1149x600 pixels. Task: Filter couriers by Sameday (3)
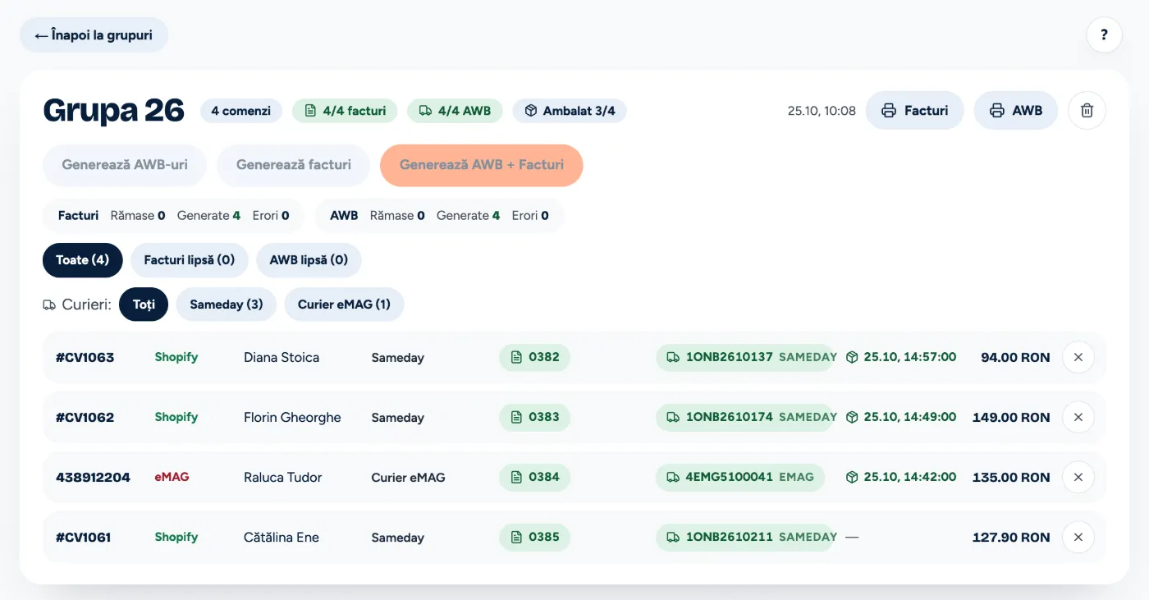point(227,305)
